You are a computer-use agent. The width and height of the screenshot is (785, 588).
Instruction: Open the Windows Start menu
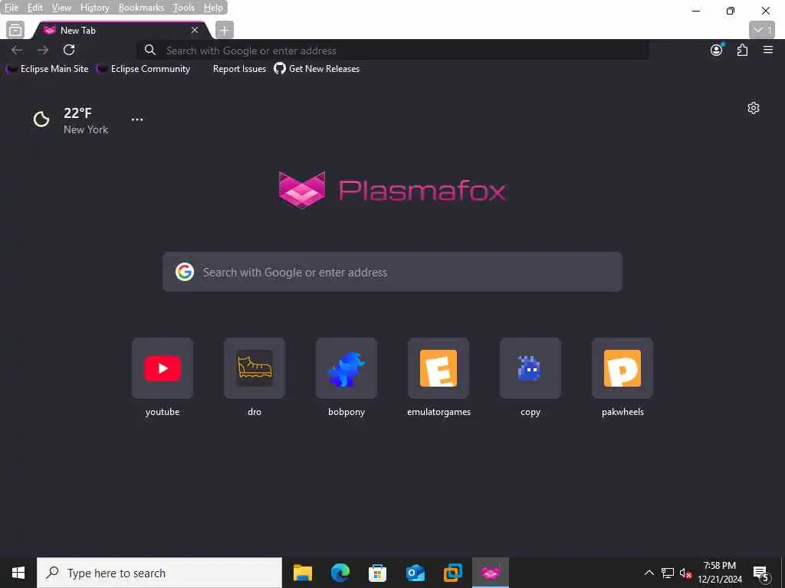pyautogui.click(x=18, y=573)
